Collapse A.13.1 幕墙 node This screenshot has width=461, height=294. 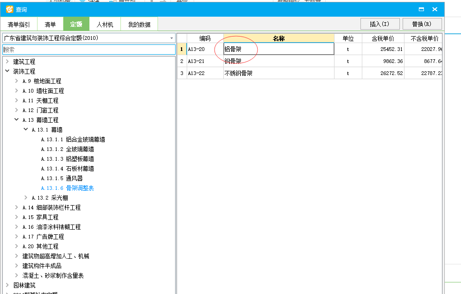tap(26, 129)
